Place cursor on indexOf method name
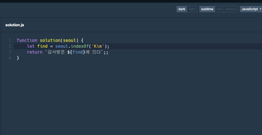Viewport: 262px width, 135px height. 80,46
